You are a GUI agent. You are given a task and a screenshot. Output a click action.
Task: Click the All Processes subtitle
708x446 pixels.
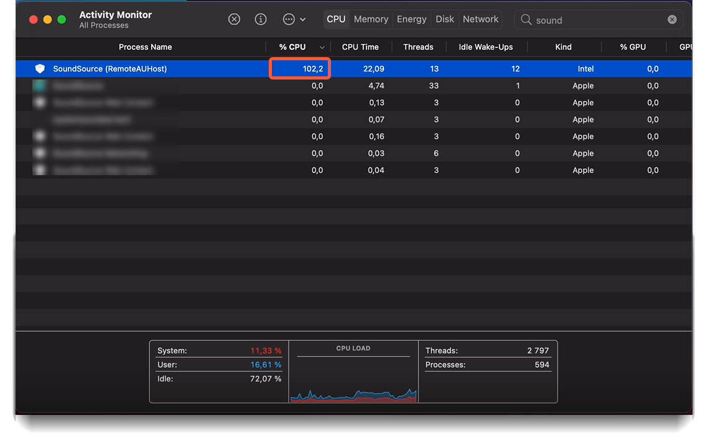[104, 25]
